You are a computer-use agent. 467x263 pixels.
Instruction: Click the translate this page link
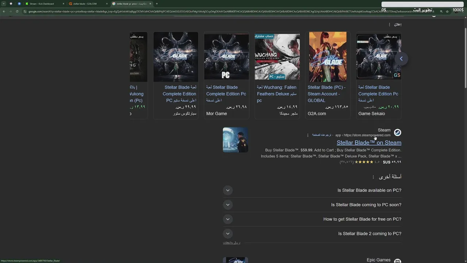[x=321, y=135]
